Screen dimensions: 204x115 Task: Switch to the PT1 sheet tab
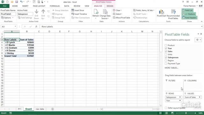[19, 109]
